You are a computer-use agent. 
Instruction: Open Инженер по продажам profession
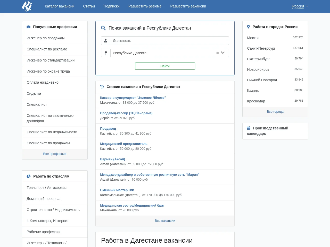[55, 38]
